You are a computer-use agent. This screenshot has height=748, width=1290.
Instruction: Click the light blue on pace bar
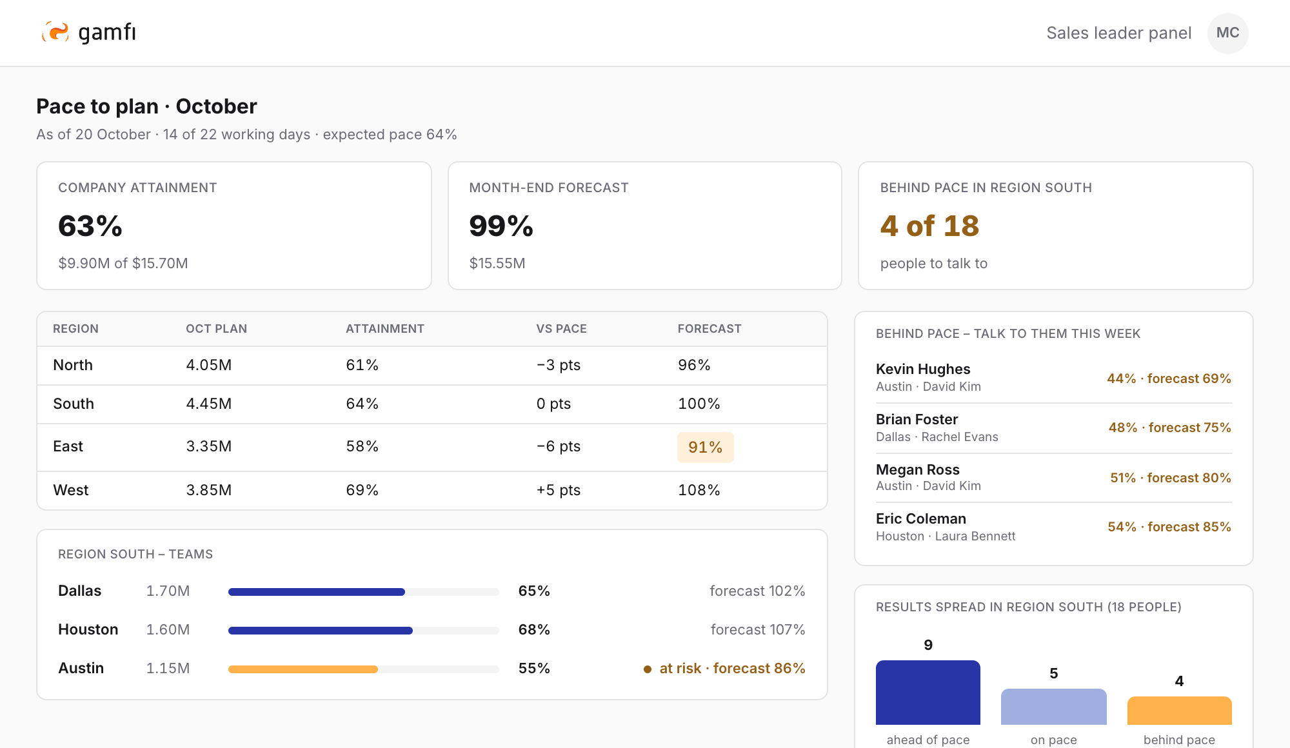(1053, 706)
